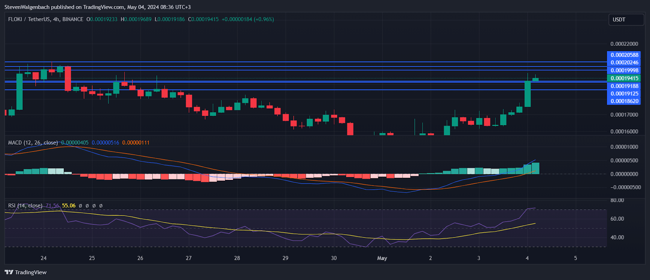Image resolution: width=650 pixels, height=280 pixels.
Task: Open the RSI (14, close) indicator legend
Action: (x=25, y=205)
